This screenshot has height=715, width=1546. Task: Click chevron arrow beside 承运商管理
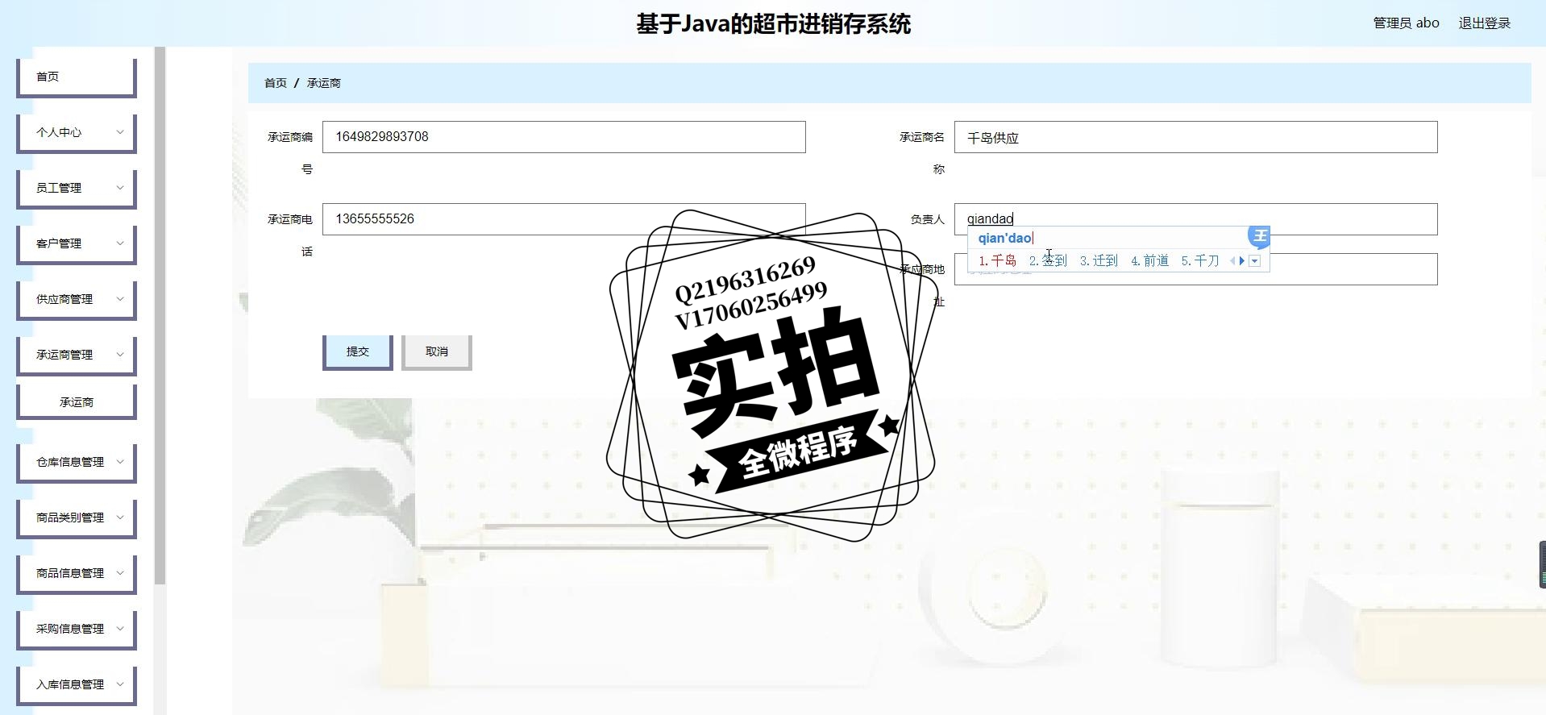pyautogui.click(x=120, y=355)
